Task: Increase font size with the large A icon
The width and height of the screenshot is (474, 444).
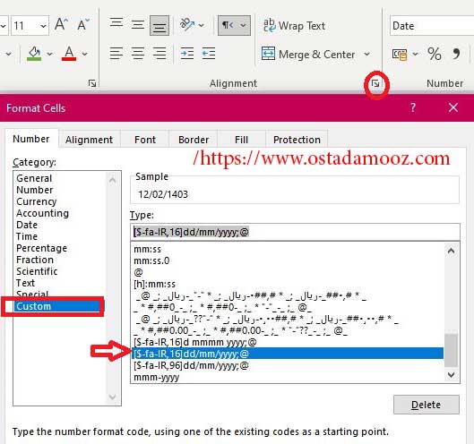Action: coord(61,24)
